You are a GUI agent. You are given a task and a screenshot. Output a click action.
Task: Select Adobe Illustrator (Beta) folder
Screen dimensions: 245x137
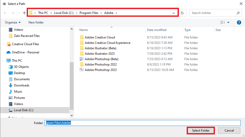coord(101,48)
